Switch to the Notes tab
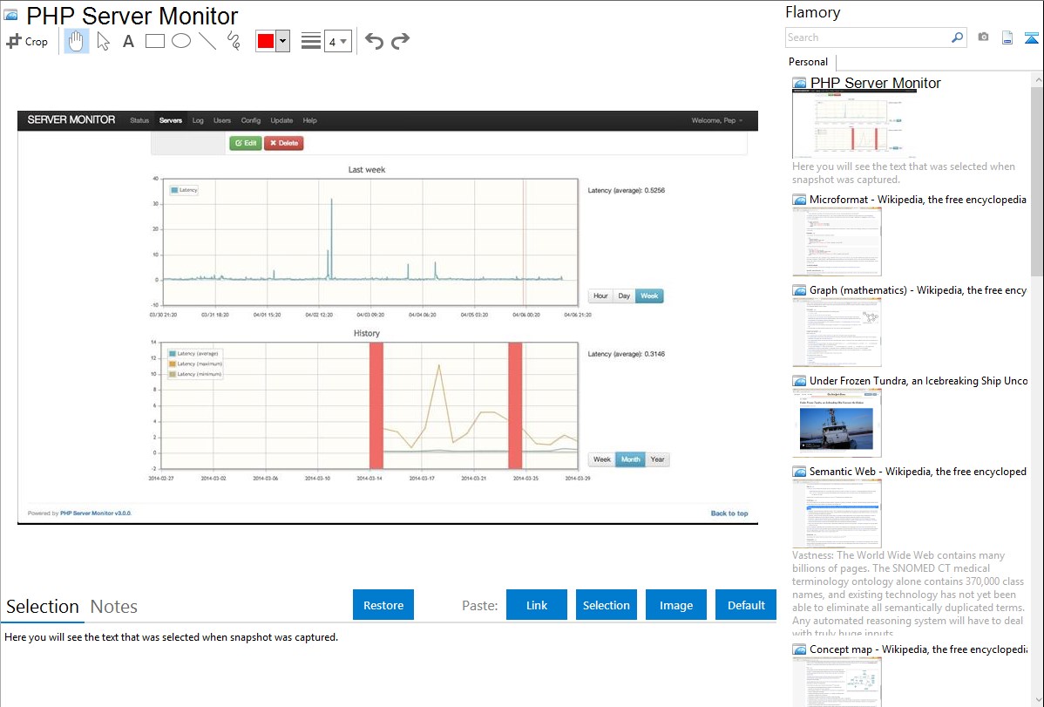The width and height of the screenshot is (1044, 707). coord(114,607)
